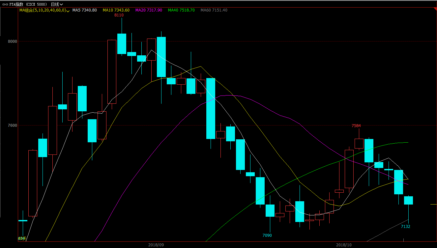Select the MA60 7151.40 legend value
This screenshot has width=437, height=248.
pyautogui.click(x=214, y=10)
